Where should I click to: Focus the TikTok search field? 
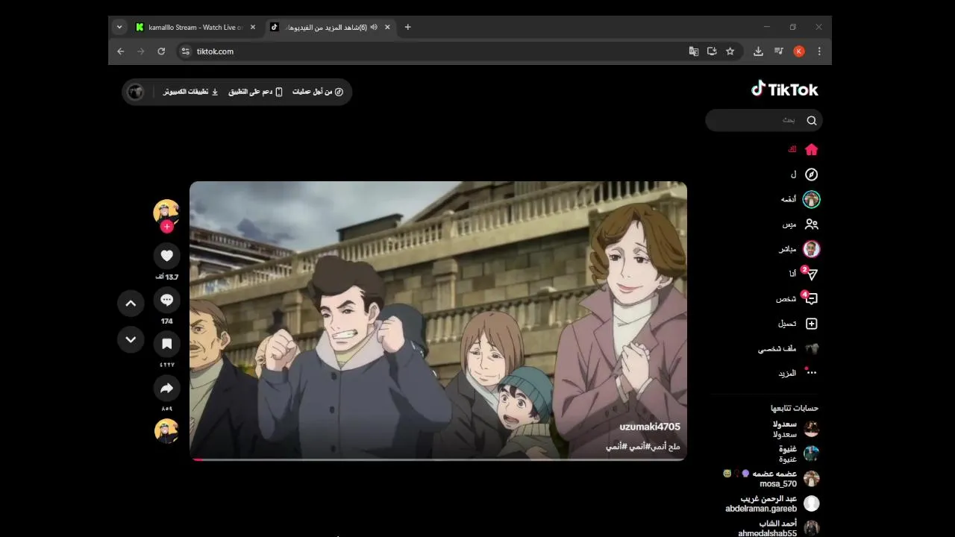[764, 120]
